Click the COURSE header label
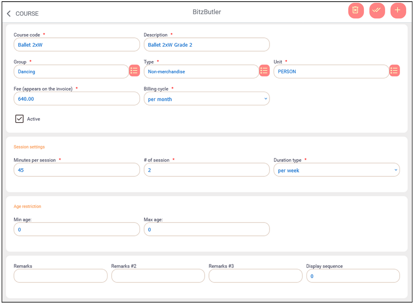This screenshot has width=414, height=303. coord(27,14)
